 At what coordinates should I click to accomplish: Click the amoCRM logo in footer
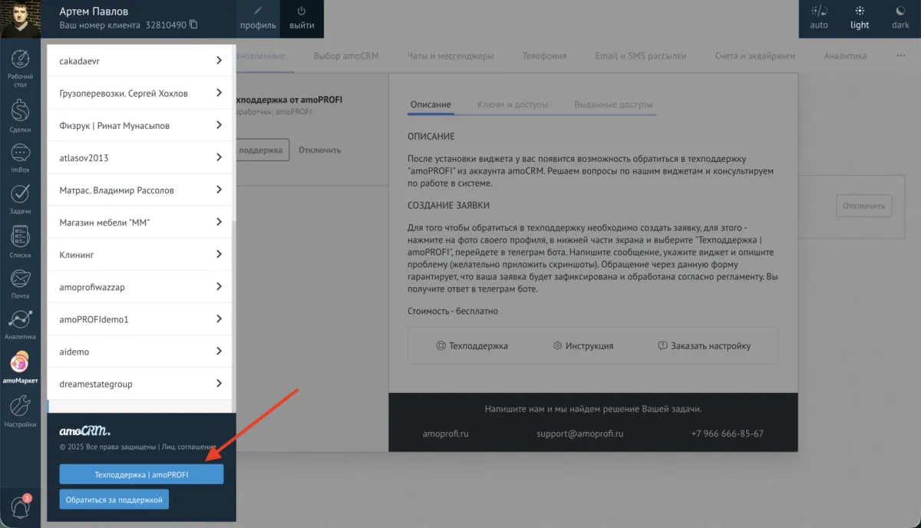click(x=84, y=431)
